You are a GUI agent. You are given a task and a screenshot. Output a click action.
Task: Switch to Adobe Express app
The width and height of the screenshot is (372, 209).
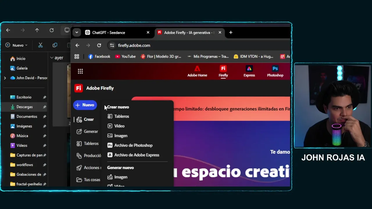pos(249,71)
